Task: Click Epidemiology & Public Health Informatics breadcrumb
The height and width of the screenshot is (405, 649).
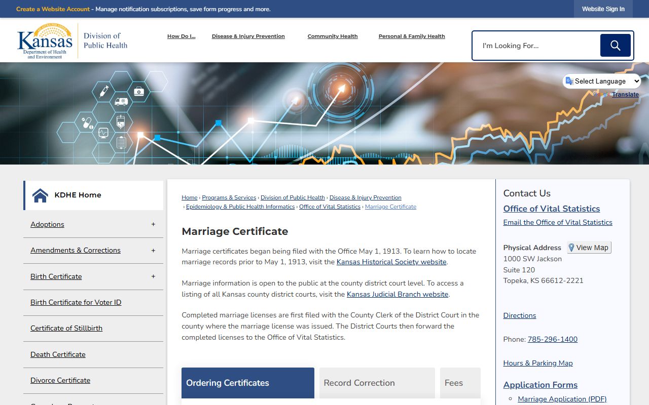Action: tap(240, 207)
